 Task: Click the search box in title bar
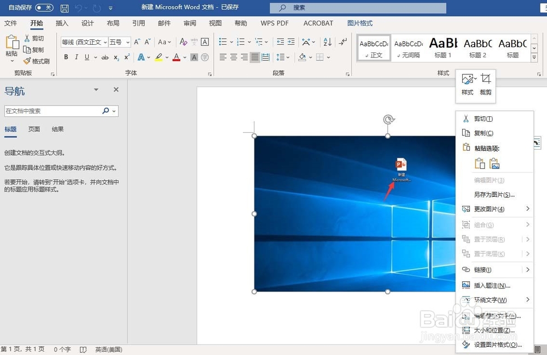point(358,8)
